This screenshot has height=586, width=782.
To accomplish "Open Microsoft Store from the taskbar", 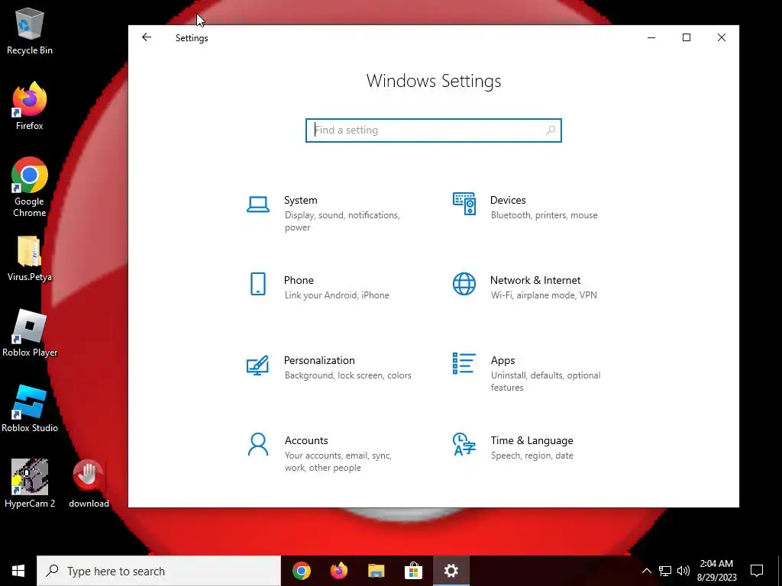I will [x=413, y=571].
